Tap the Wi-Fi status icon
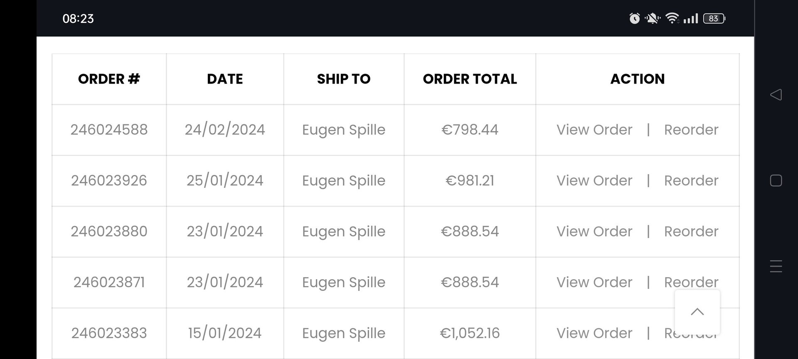798x359 pixels. [x=672, y=18]
